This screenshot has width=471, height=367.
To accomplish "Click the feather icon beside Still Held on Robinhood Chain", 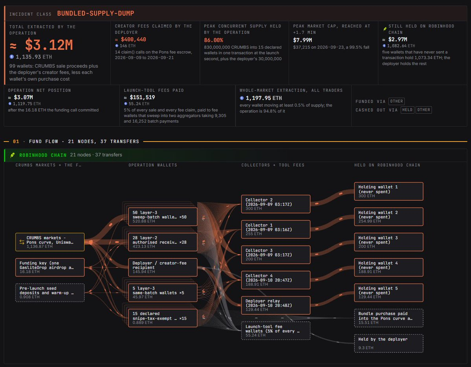I will (385, 29).
